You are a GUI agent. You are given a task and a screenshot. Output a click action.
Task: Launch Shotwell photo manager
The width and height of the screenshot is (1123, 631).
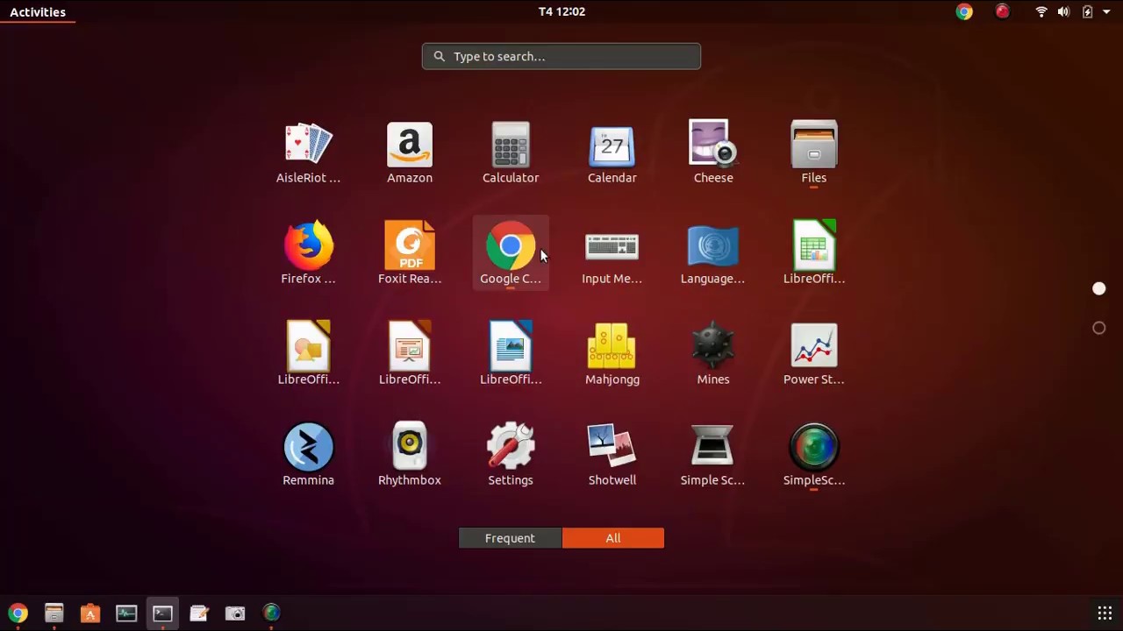coord(612,456)
